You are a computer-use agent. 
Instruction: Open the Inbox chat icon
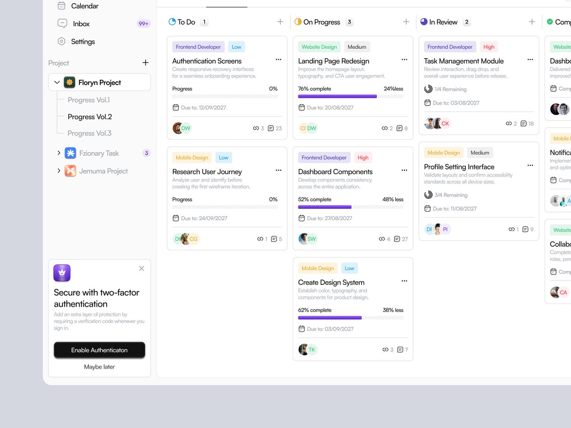(x=62, y=23)
